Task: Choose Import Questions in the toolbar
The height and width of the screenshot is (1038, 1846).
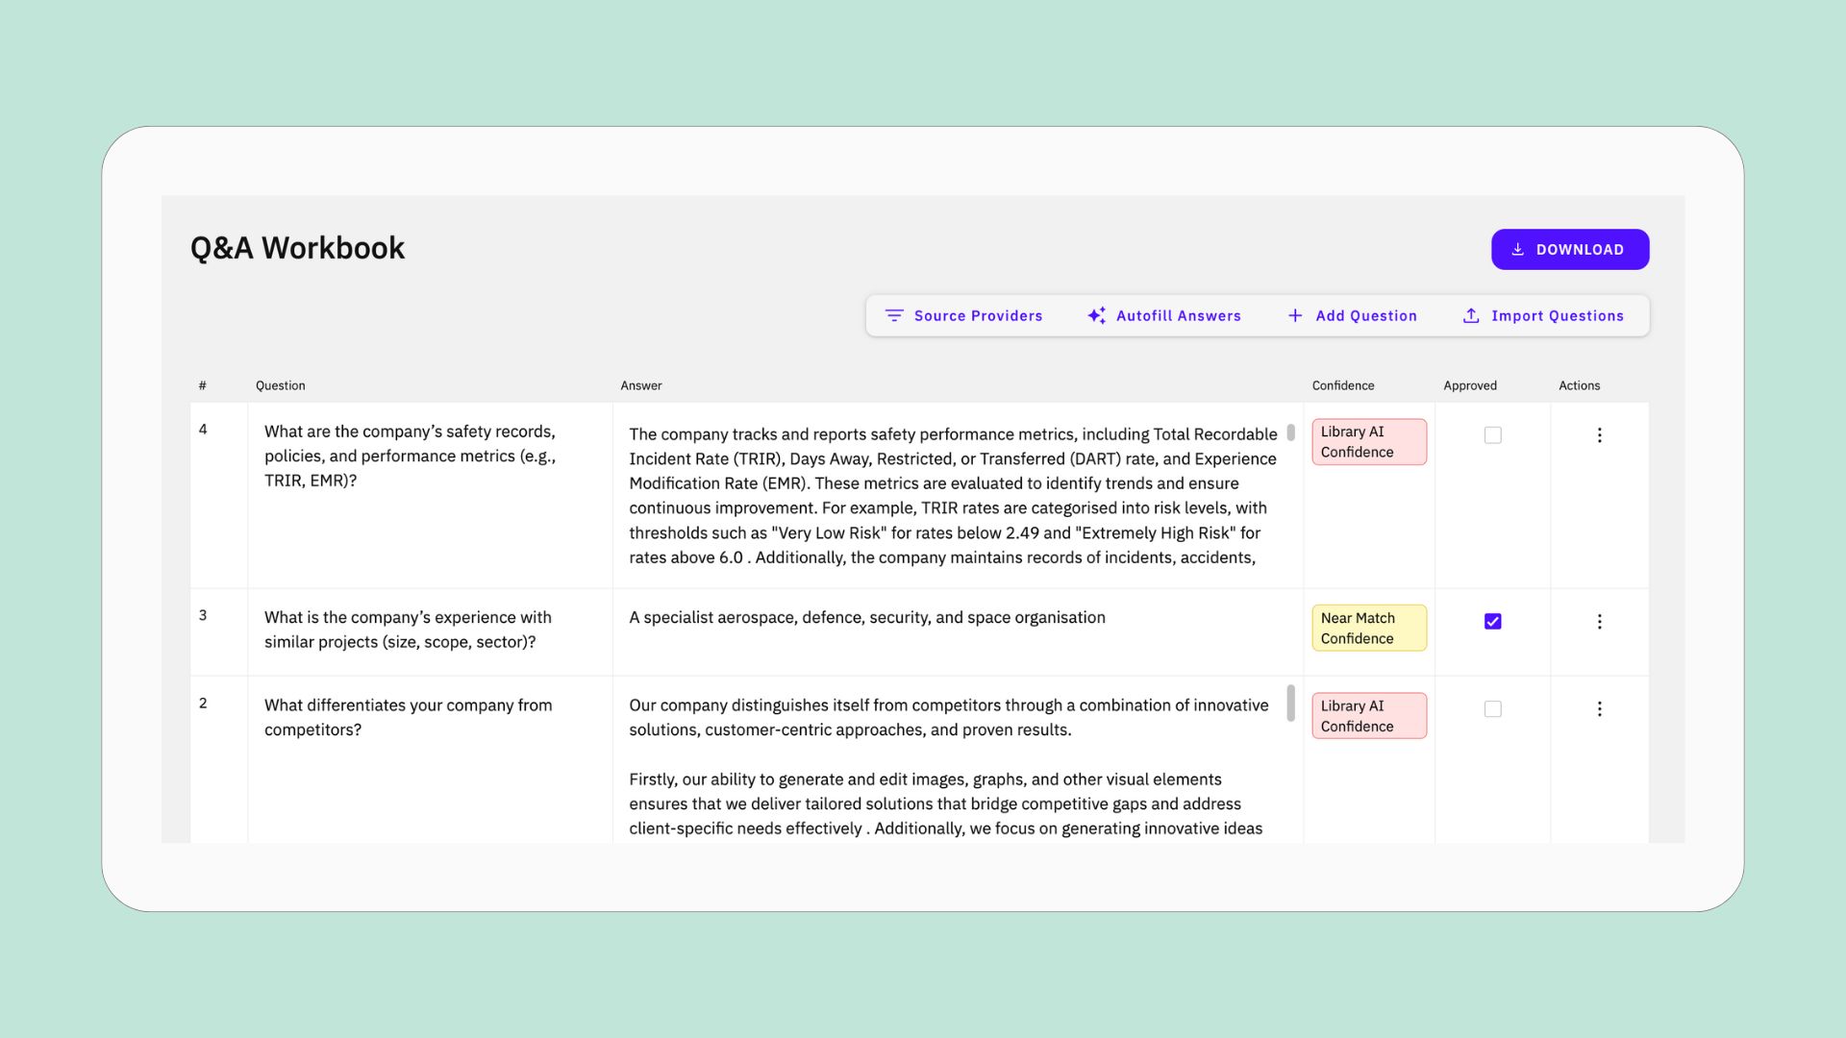Action: coord(1542,315)
